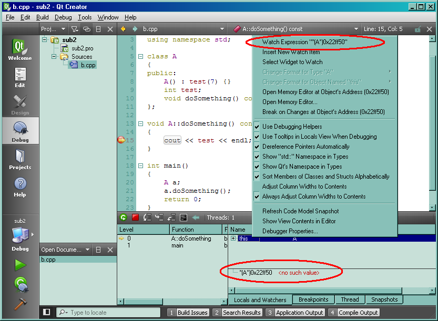The image size is (438, 321).
Task: Start debugging with the bug-run icon
Action: pyautogui.click(x=21, y=284)
